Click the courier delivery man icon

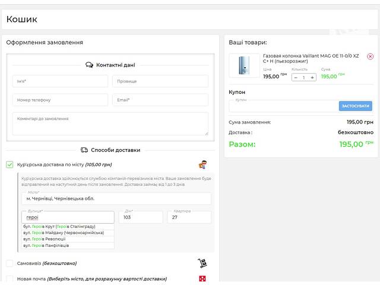point(202,164)
